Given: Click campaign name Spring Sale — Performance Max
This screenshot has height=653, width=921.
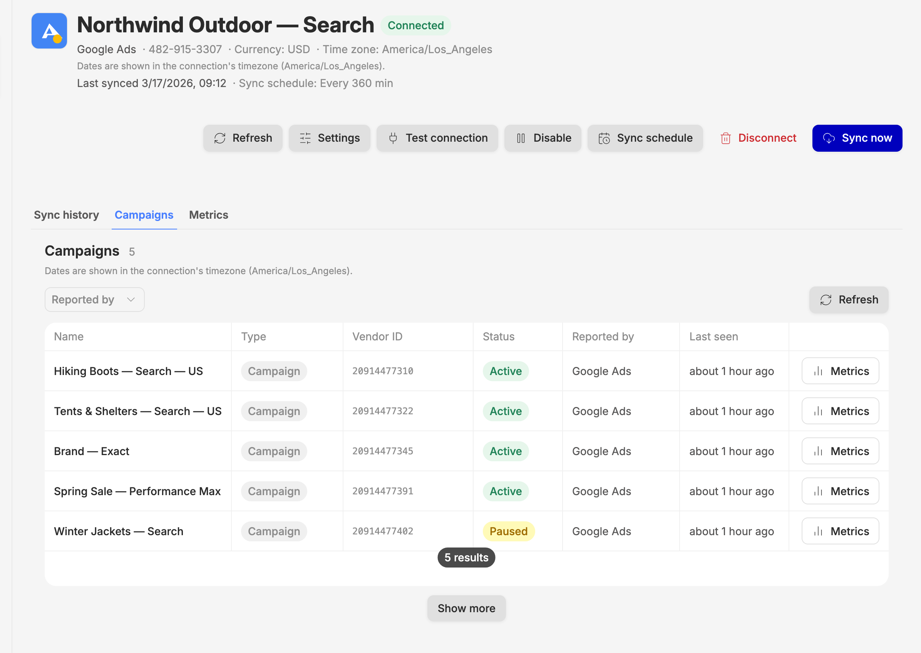Looking at the screenshot, I should point(137,491).
